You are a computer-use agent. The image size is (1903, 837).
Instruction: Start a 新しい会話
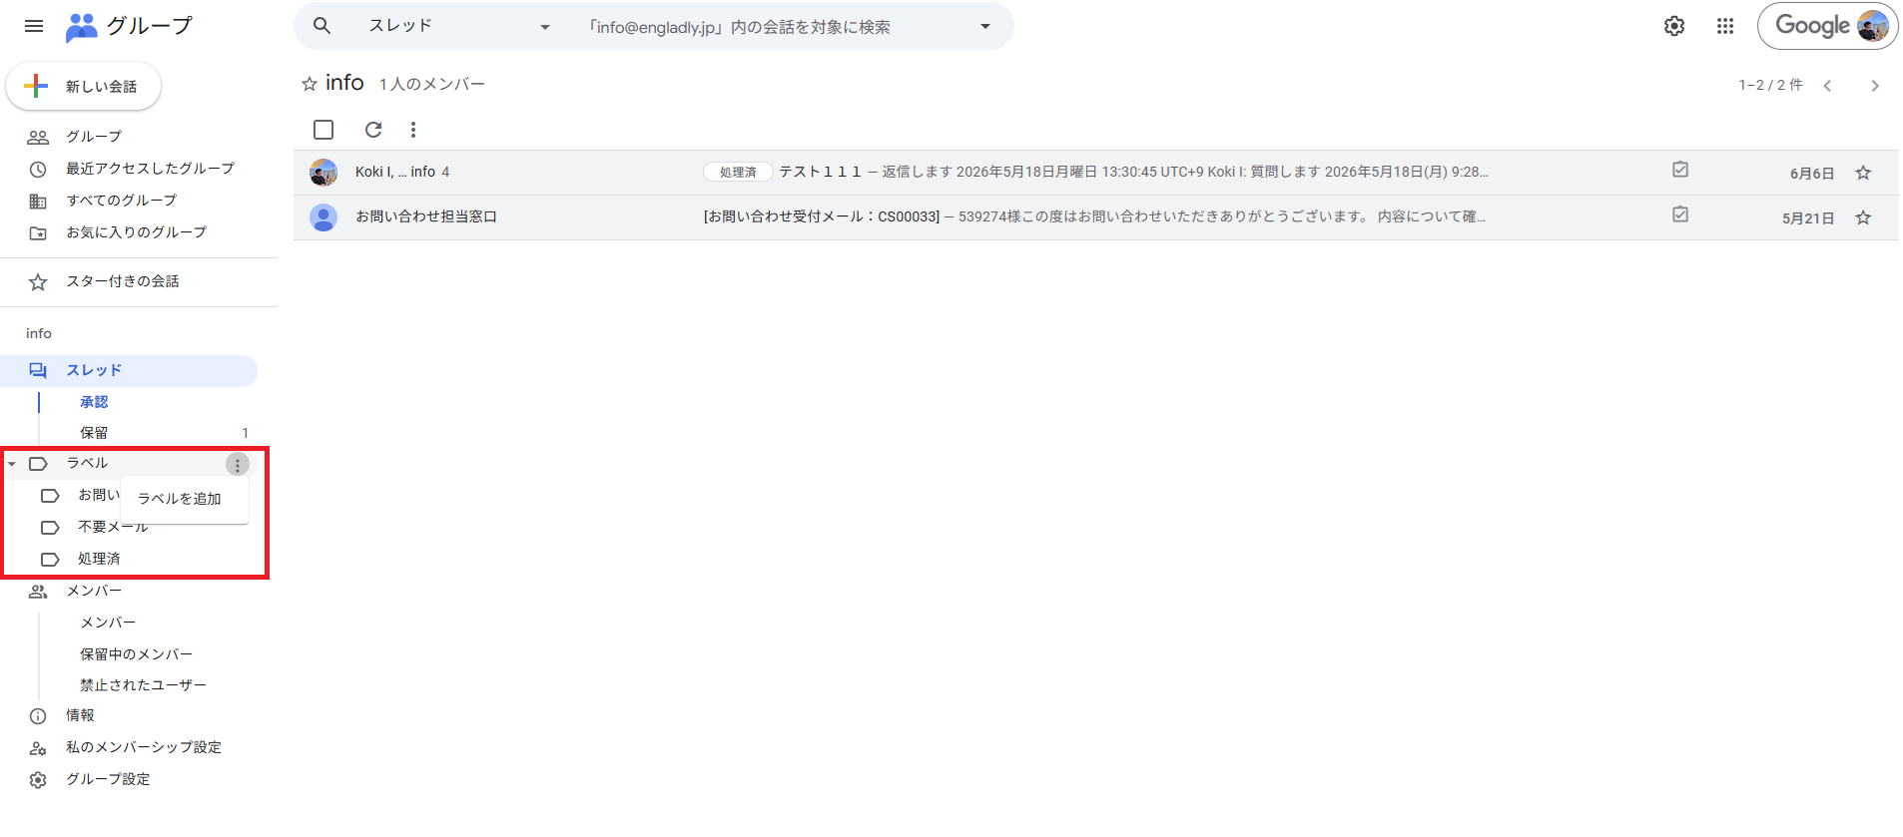coord(84,87)
